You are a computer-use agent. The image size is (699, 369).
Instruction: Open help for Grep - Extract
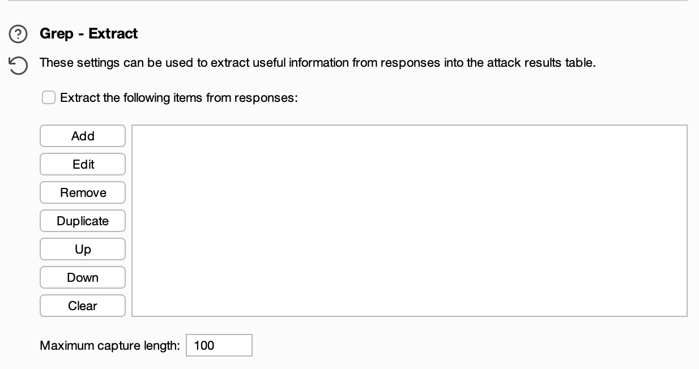[18, 35]
